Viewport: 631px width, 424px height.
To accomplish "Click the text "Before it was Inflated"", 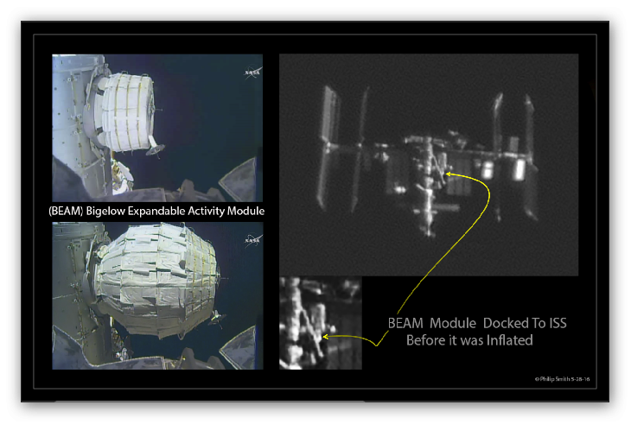I will click(x=470, y=340).
